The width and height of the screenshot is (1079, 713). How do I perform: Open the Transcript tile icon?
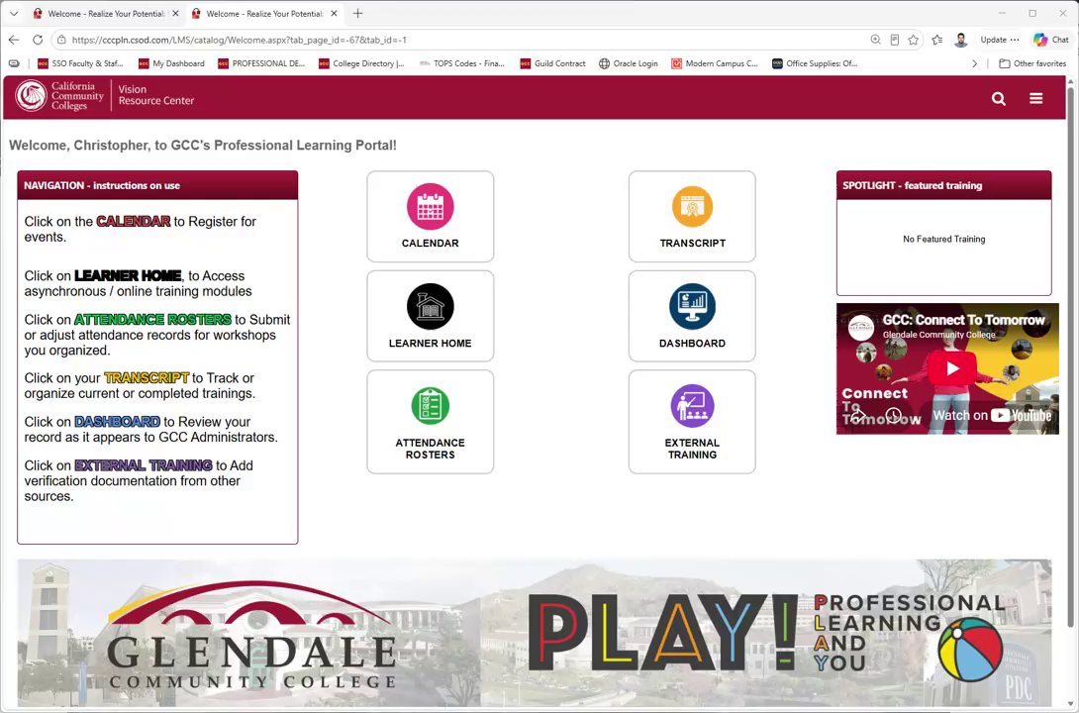[692, 206]
